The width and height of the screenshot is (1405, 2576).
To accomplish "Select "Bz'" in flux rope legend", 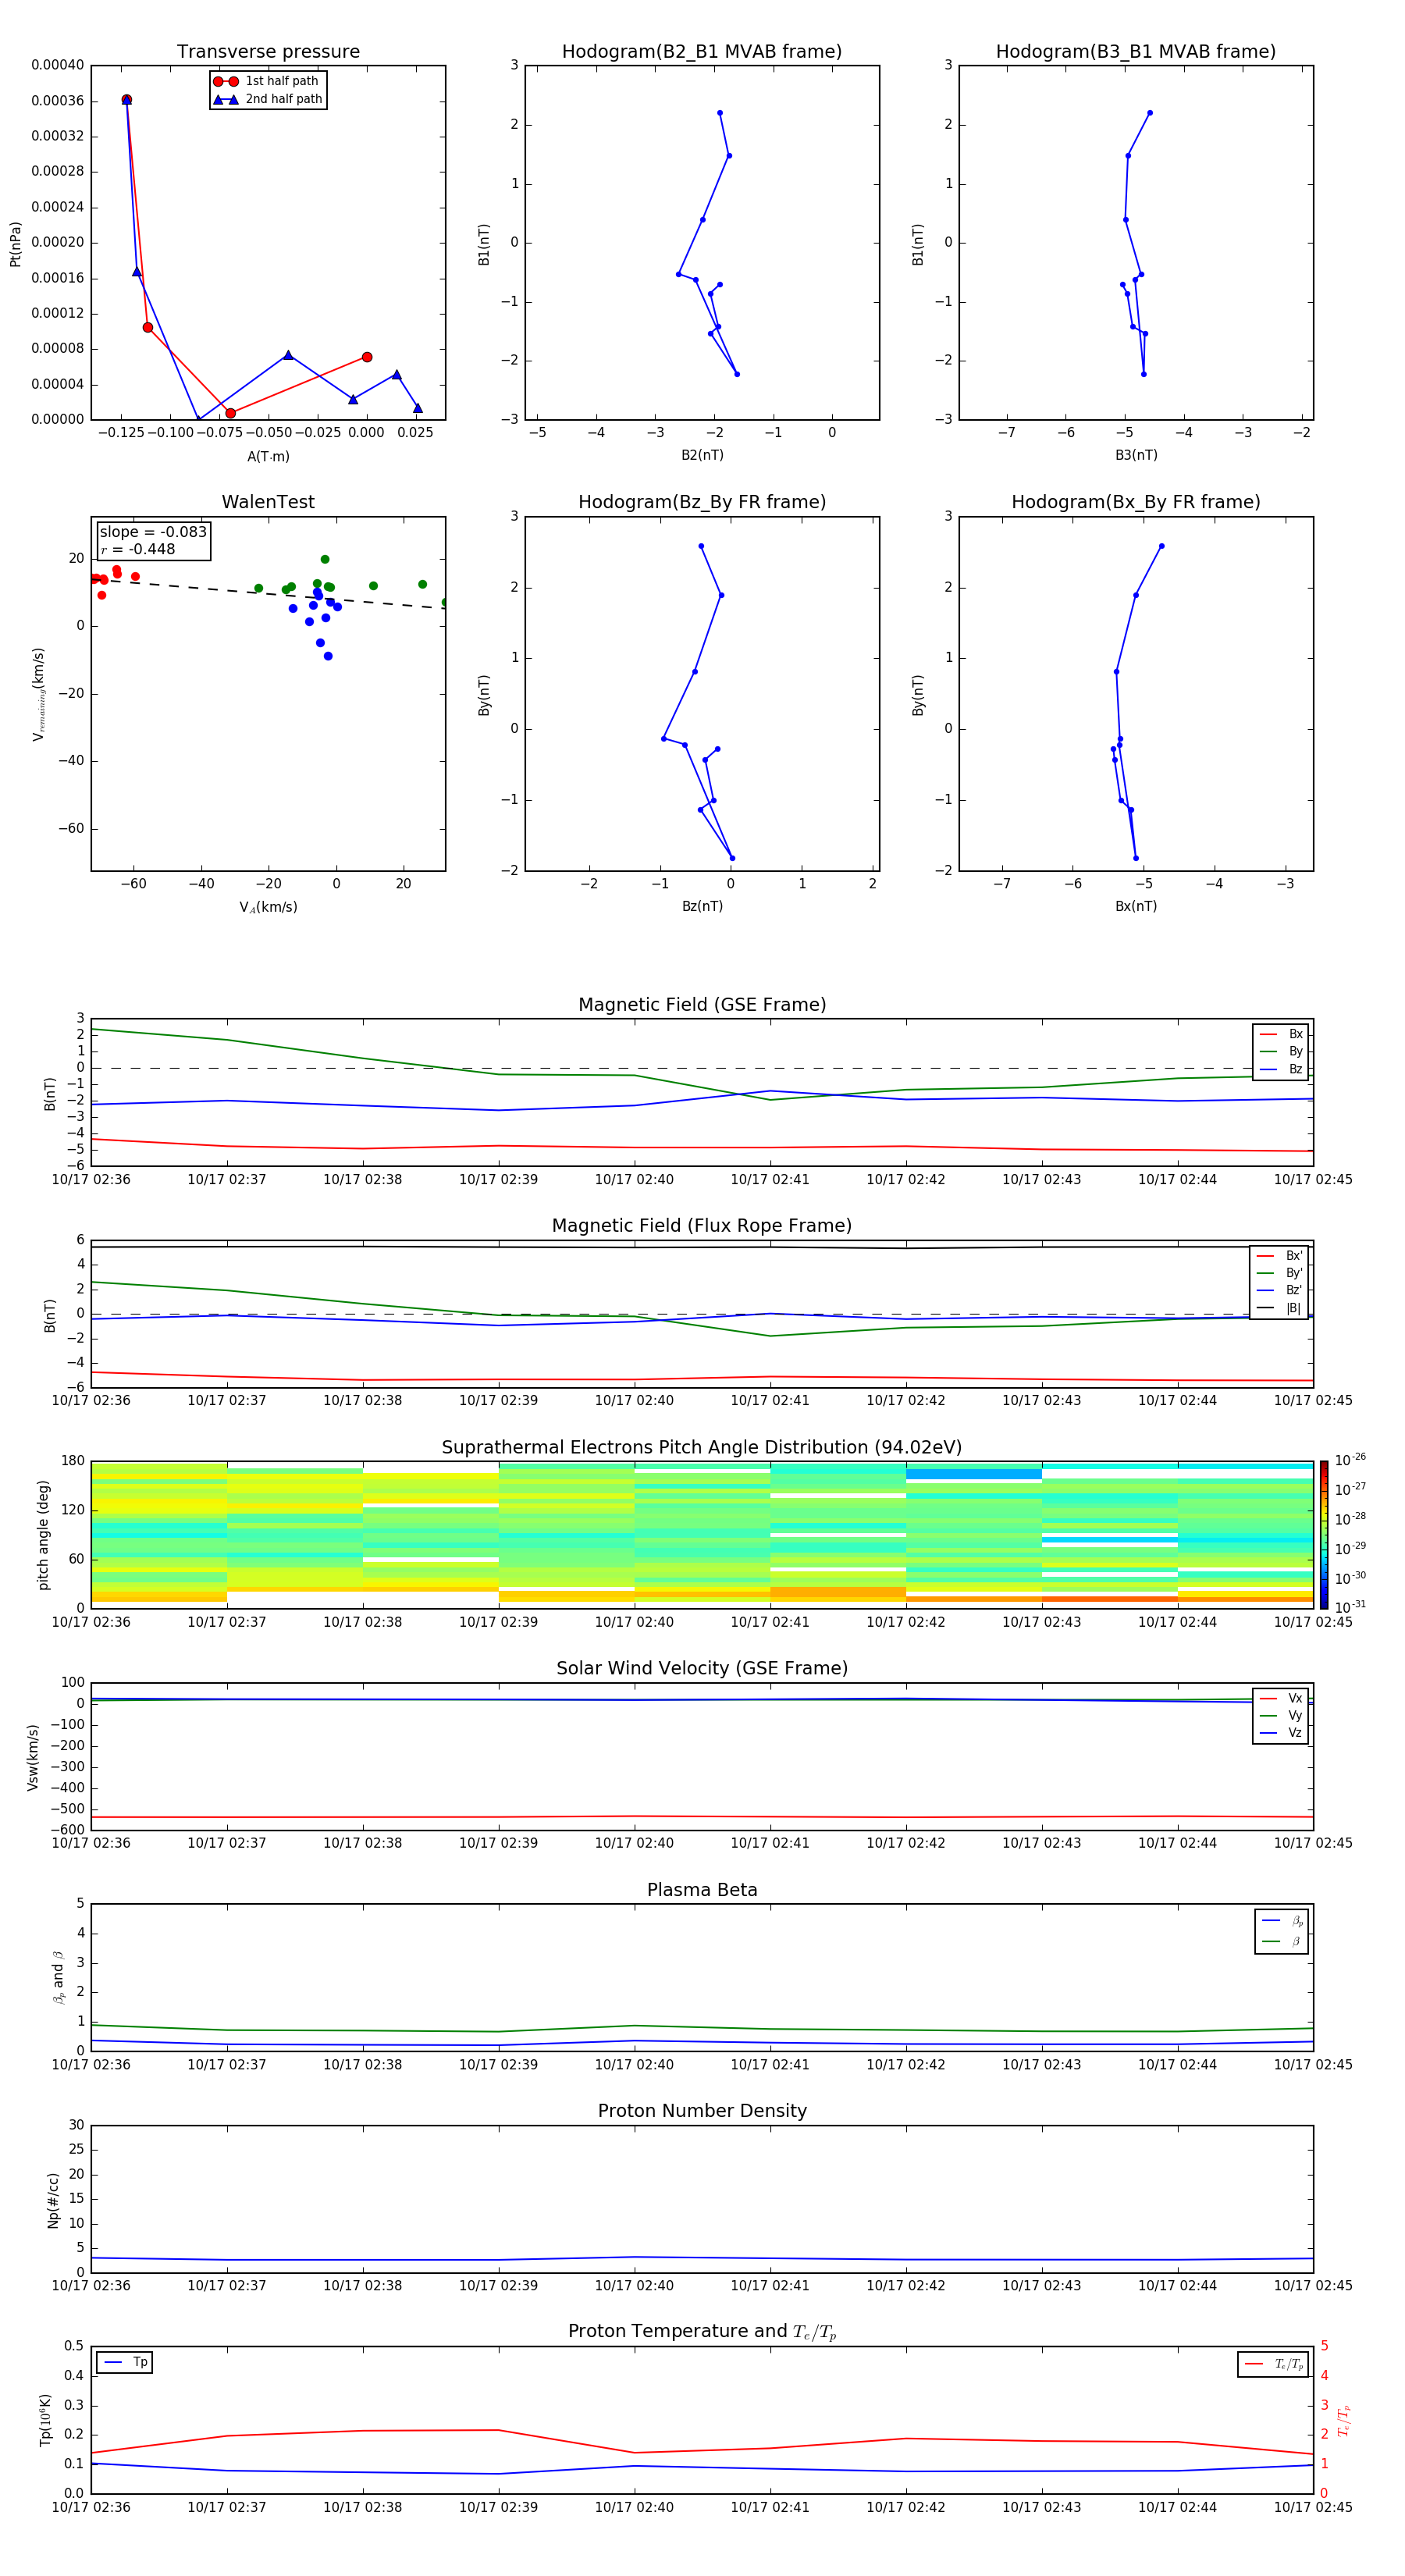I will click(1280, 1290).
